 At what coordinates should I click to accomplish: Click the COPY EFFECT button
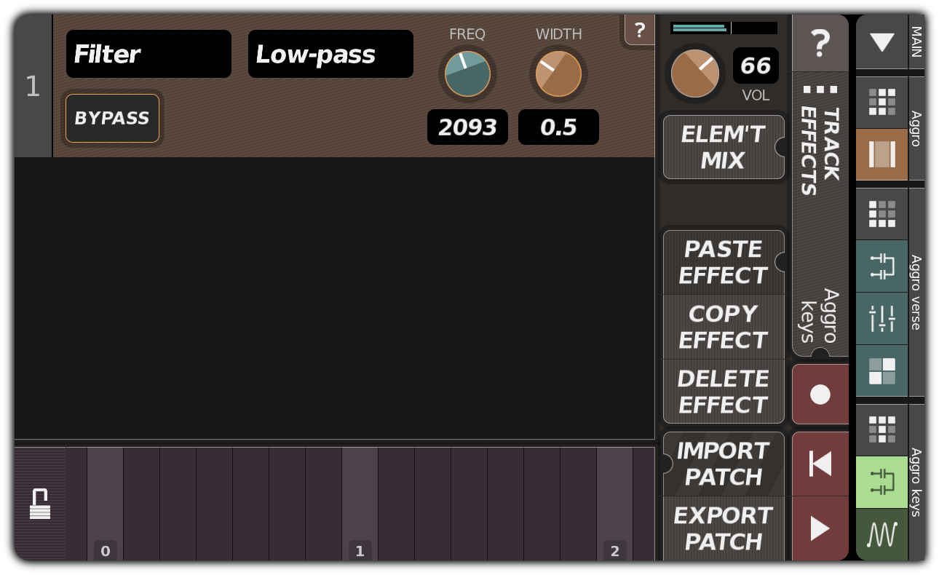coord(723,327)
